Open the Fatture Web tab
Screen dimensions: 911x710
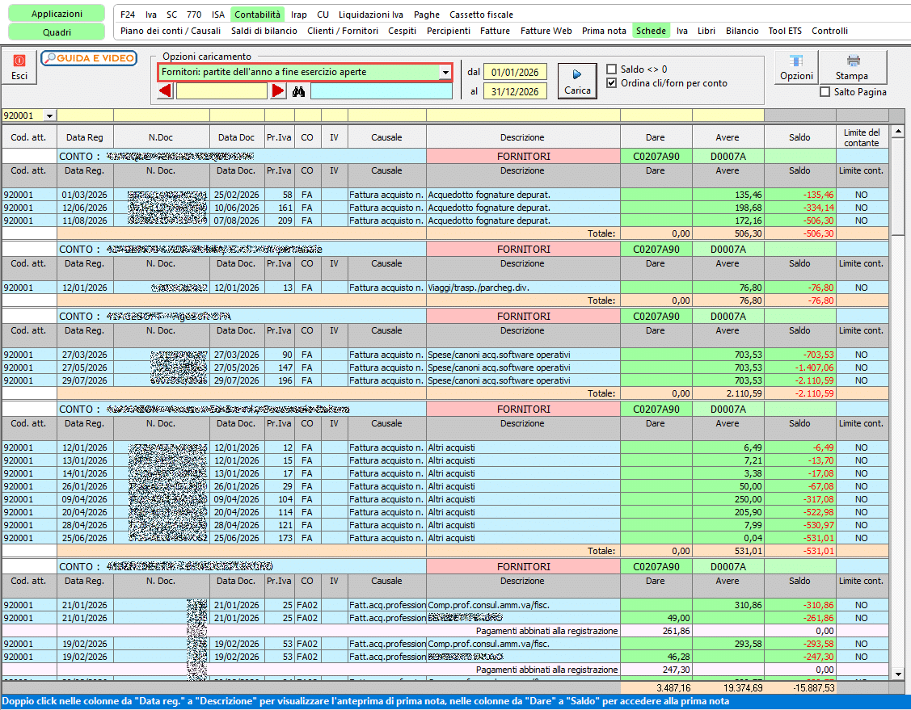pyautogui.click(x=546, y=31)
